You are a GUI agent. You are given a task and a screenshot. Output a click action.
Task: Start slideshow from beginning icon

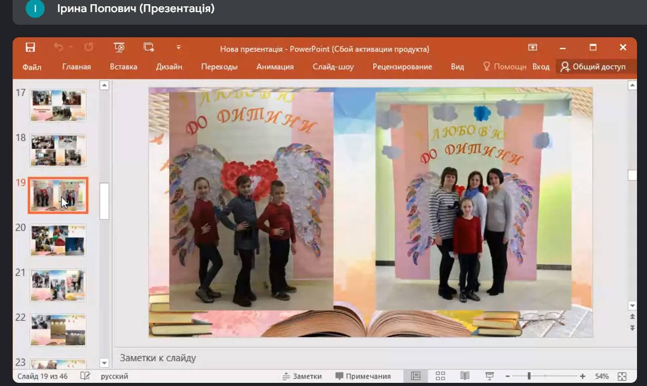point(119,47)
